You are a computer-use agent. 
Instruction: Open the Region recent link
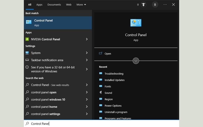coord(109,99)
